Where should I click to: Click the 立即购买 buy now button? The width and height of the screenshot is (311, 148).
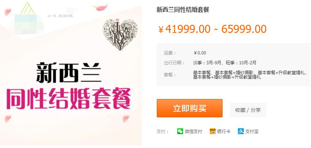190,108
